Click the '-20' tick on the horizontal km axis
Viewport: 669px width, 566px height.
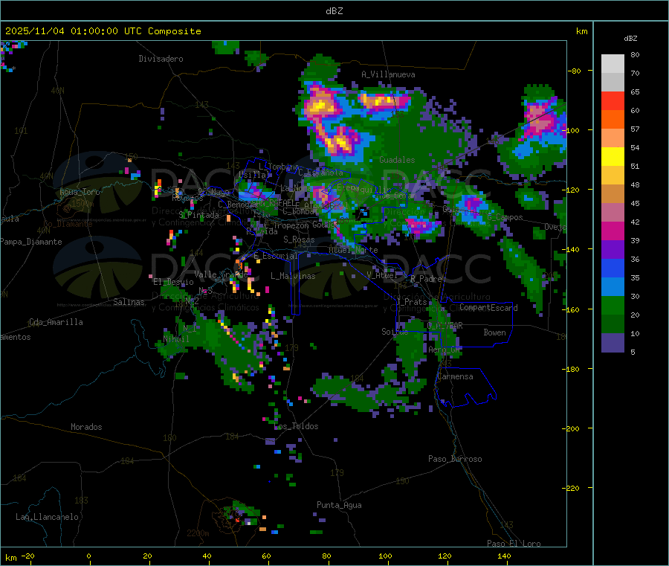(28, 556)
